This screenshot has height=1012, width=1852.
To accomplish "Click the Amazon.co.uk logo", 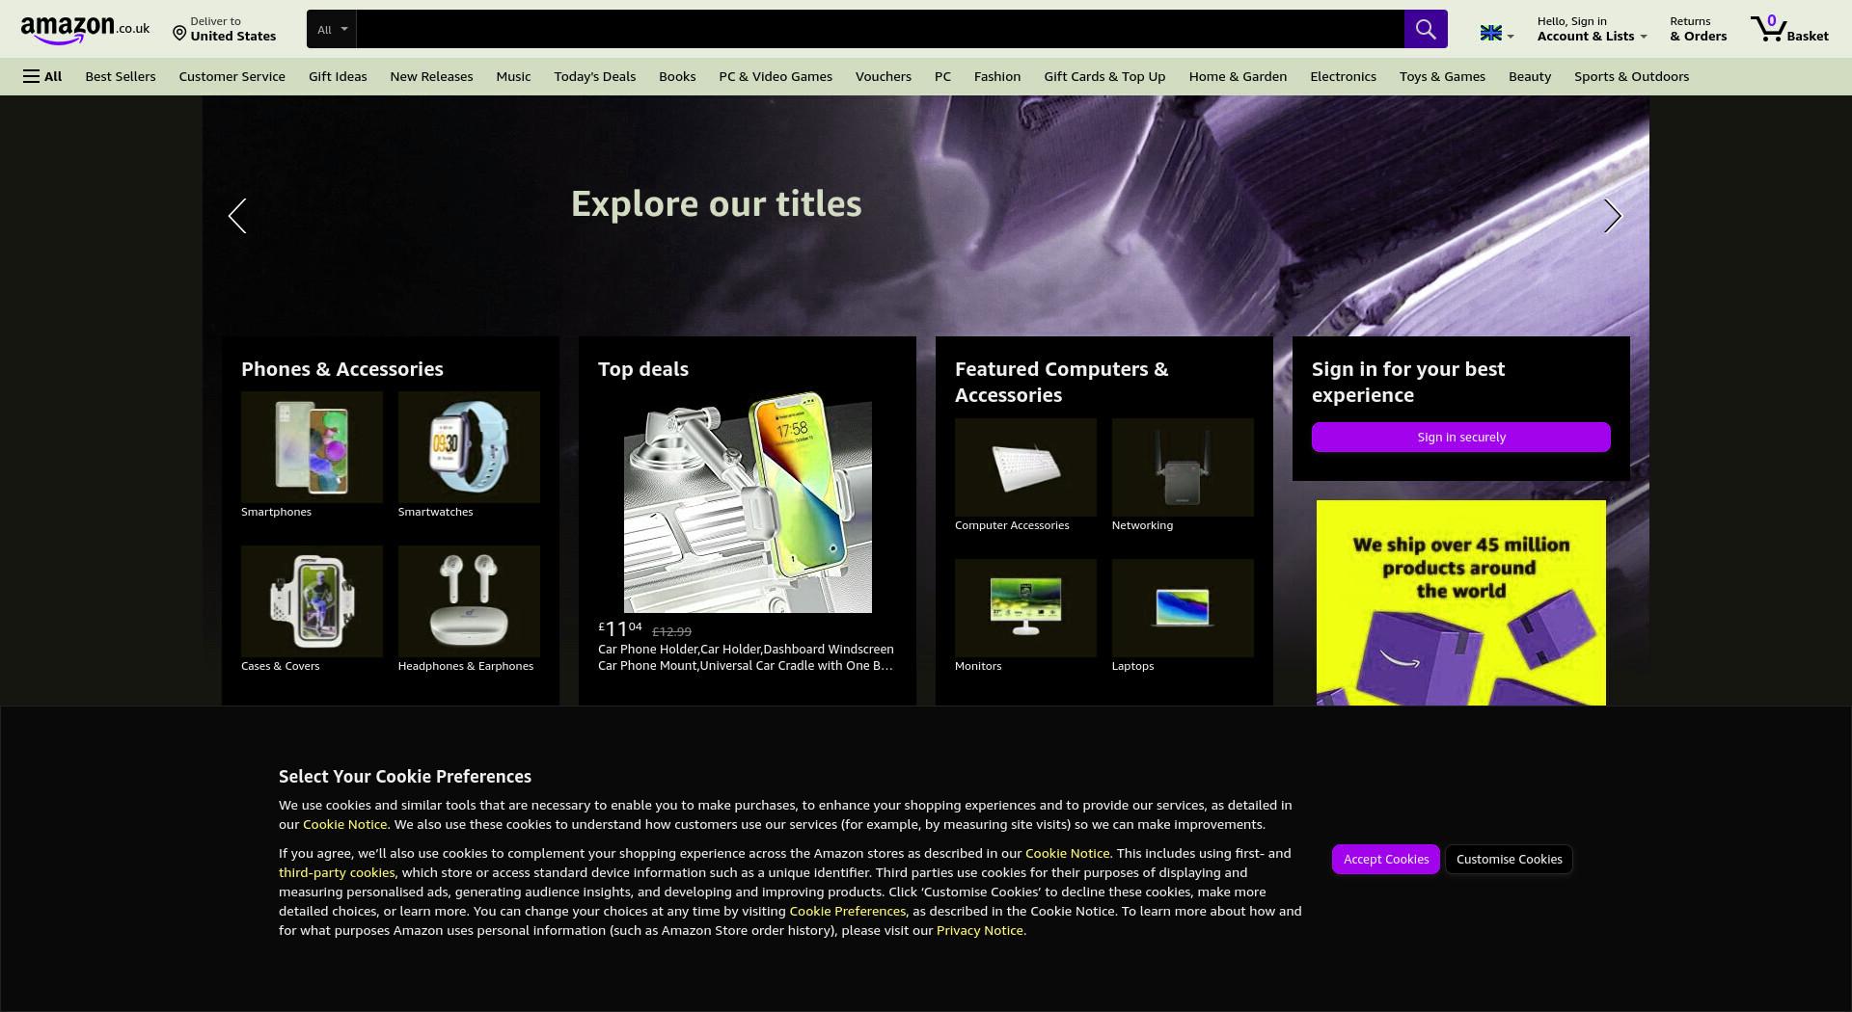I will point(85,30).
